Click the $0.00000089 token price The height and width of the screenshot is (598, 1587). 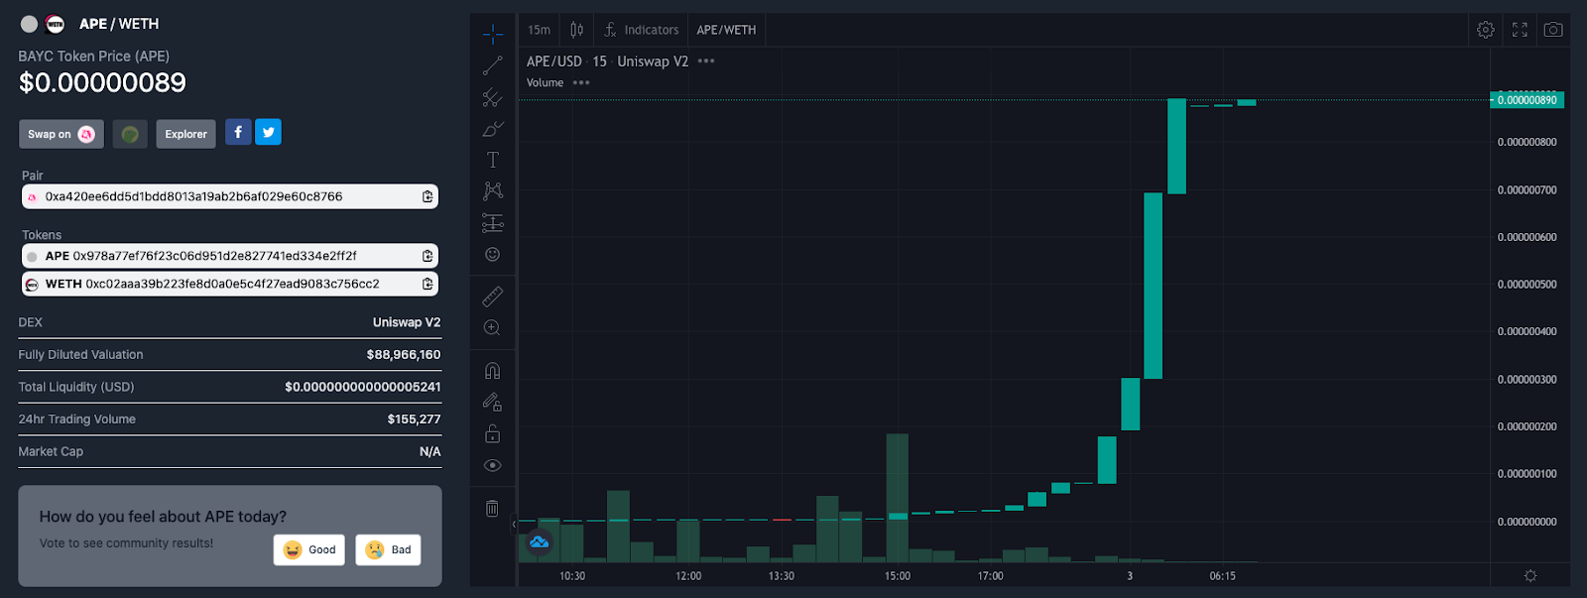[x=102, y=82]
